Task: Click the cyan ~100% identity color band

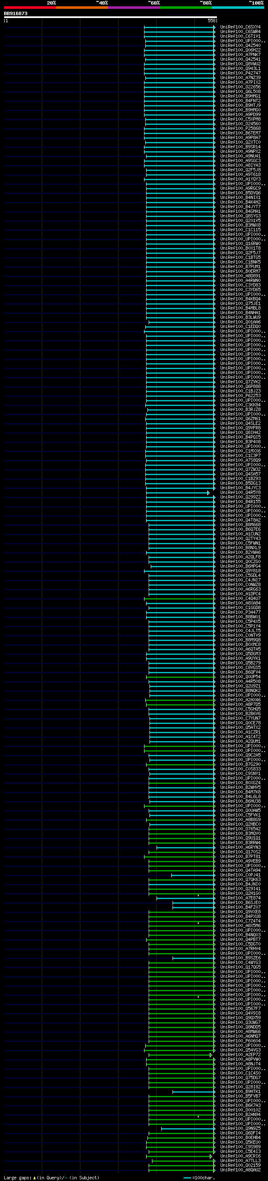Action: pos(238,8)
